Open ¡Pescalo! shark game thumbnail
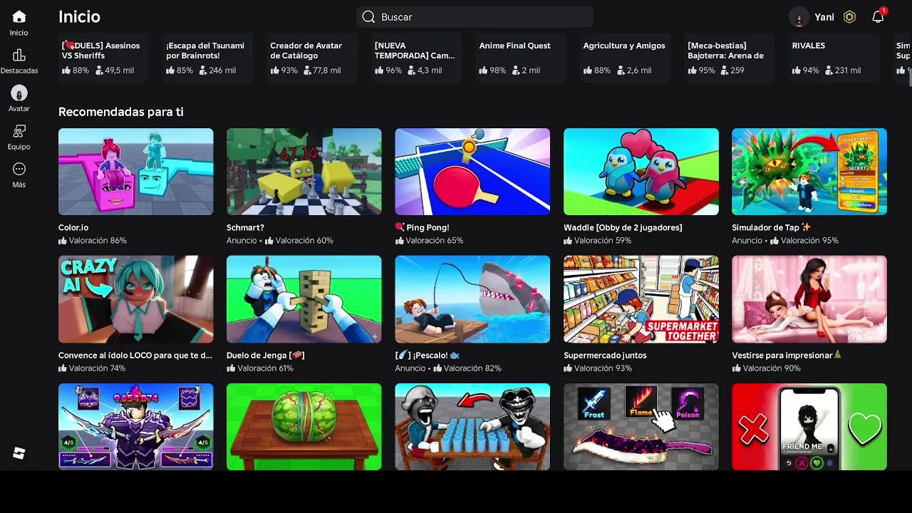The width and height of the screenshot is (912, 513). (472, 299)
